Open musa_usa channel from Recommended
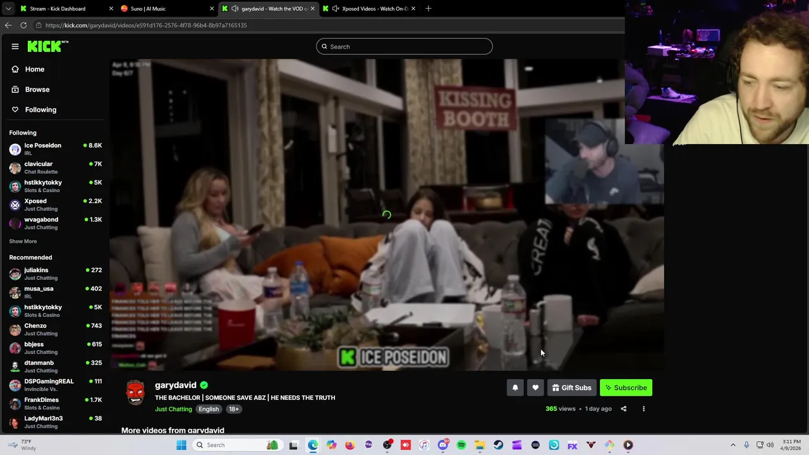The width and height of the screenshot is (809, 455). (x=56, y=292)
